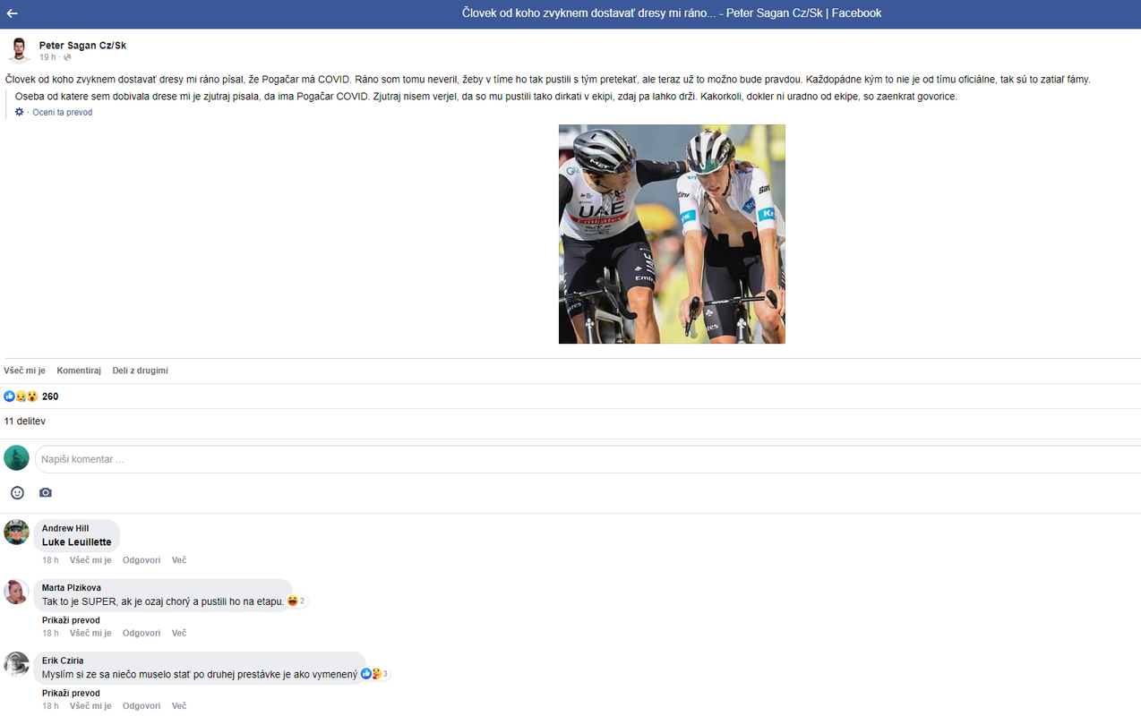Open Peter Sagan Cz/Sk profile picture
This screenshot has height=716, width=1141.
[19, 50]
